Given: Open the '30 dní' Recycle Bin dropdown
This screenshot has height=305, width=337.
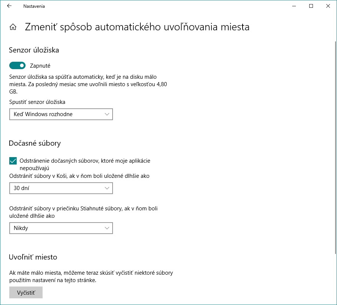Looking at the screenshot, I should coord(61,188).
